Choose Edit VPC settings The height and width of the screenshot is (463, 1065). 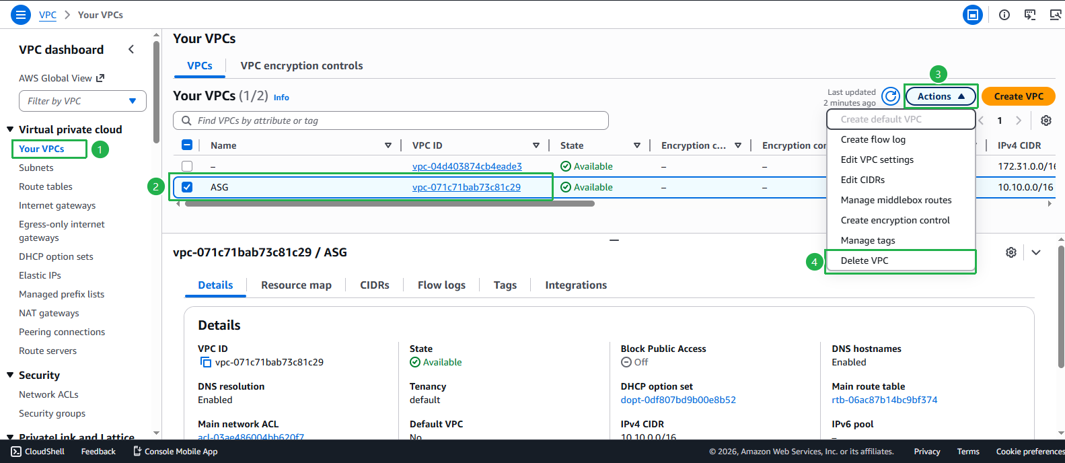pos(901,159)
